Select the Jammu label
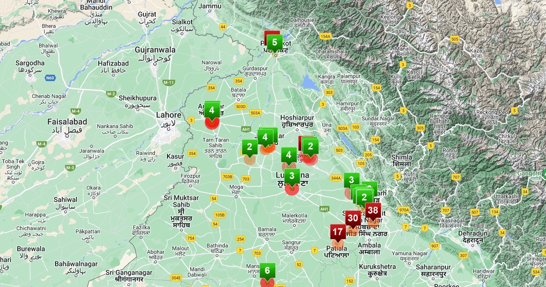Screen dimensions: 546x287 click(210, 6)
